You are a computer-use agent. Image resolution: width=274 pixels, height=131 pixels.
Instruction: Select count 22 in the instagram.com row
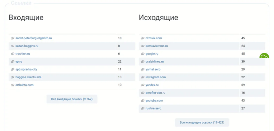pyautogui.click(x=243, y=77)
